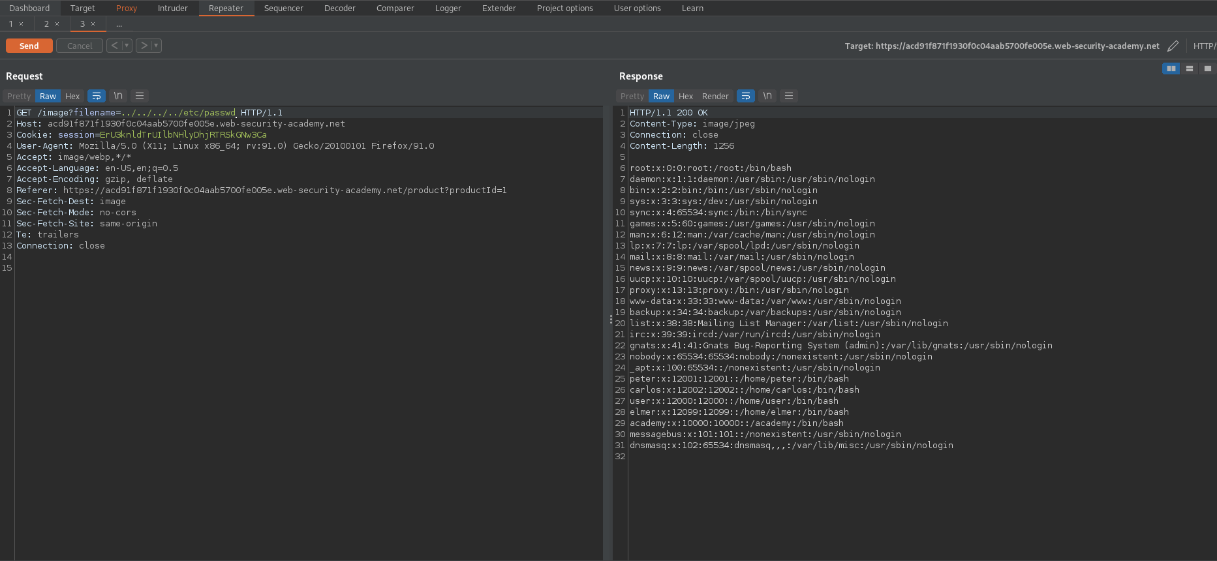The height and width of the screenshot is (561, 1217).
Task: Click peter user line in response
Action: click(739, 379)
